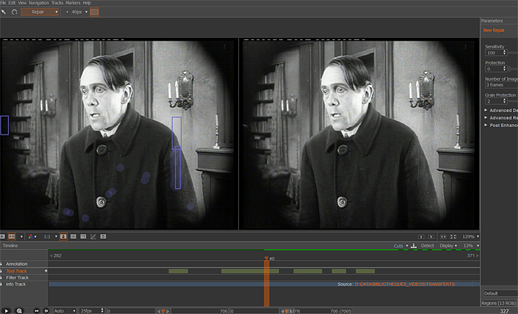Image resolution: width=518 pixels, height=314 pixels.
Task: Open the View menu
Action: pyautogui.click(x=22, y=3)
